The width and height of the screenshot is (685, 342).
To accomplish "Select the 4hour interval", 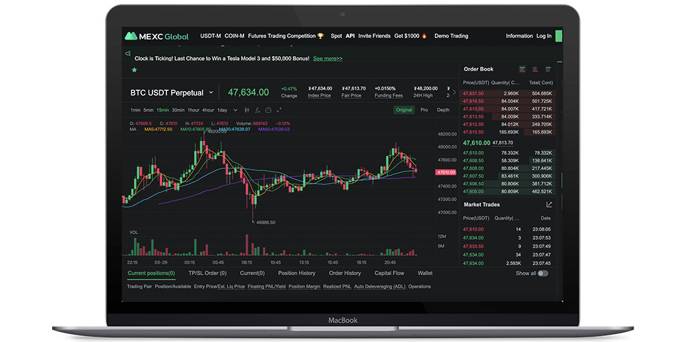I will (x=208, y=110).
